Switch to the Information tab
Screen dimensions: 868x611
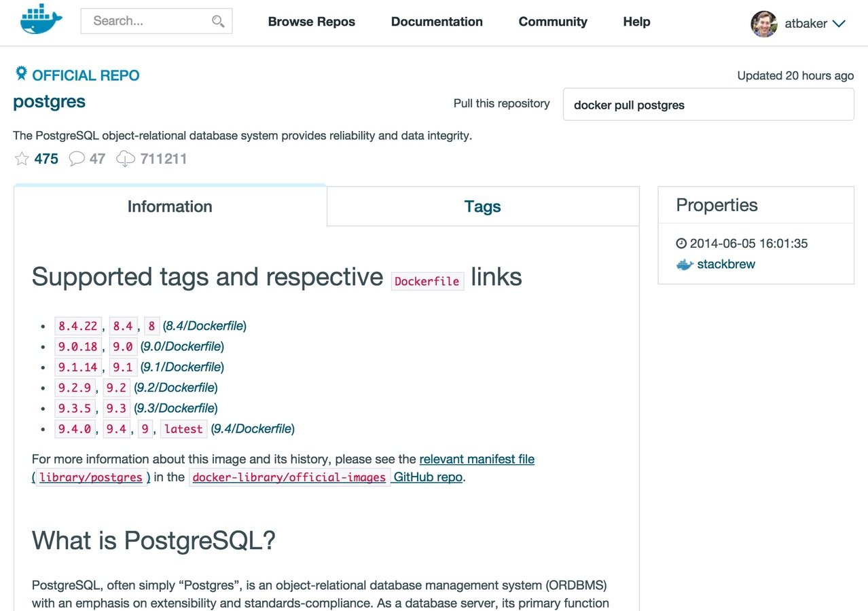tap(170, 206)
